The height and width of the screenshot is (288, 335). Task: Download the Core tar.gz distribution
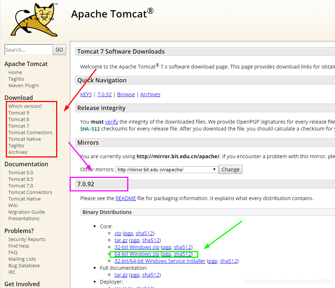[121, 240]
